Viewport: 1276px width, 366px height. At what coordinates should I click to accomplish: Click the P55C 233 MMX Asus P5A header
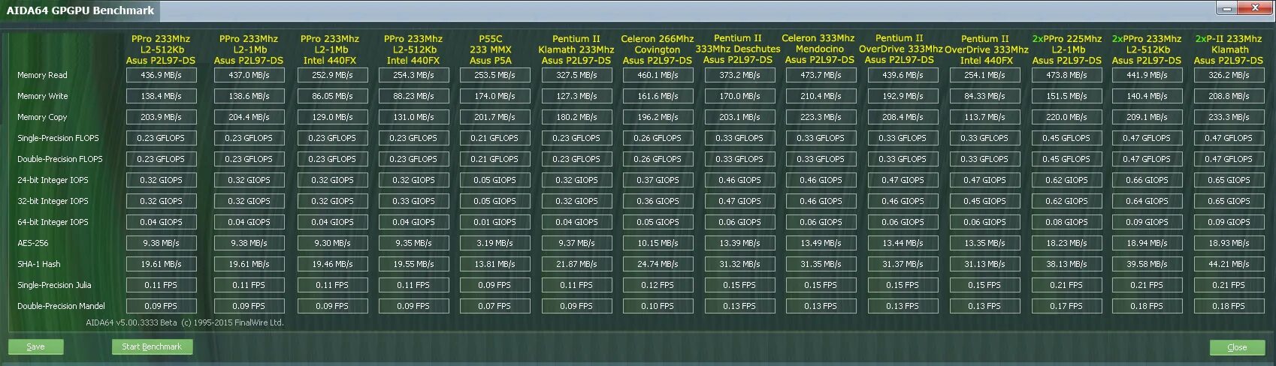coord(491,49)
